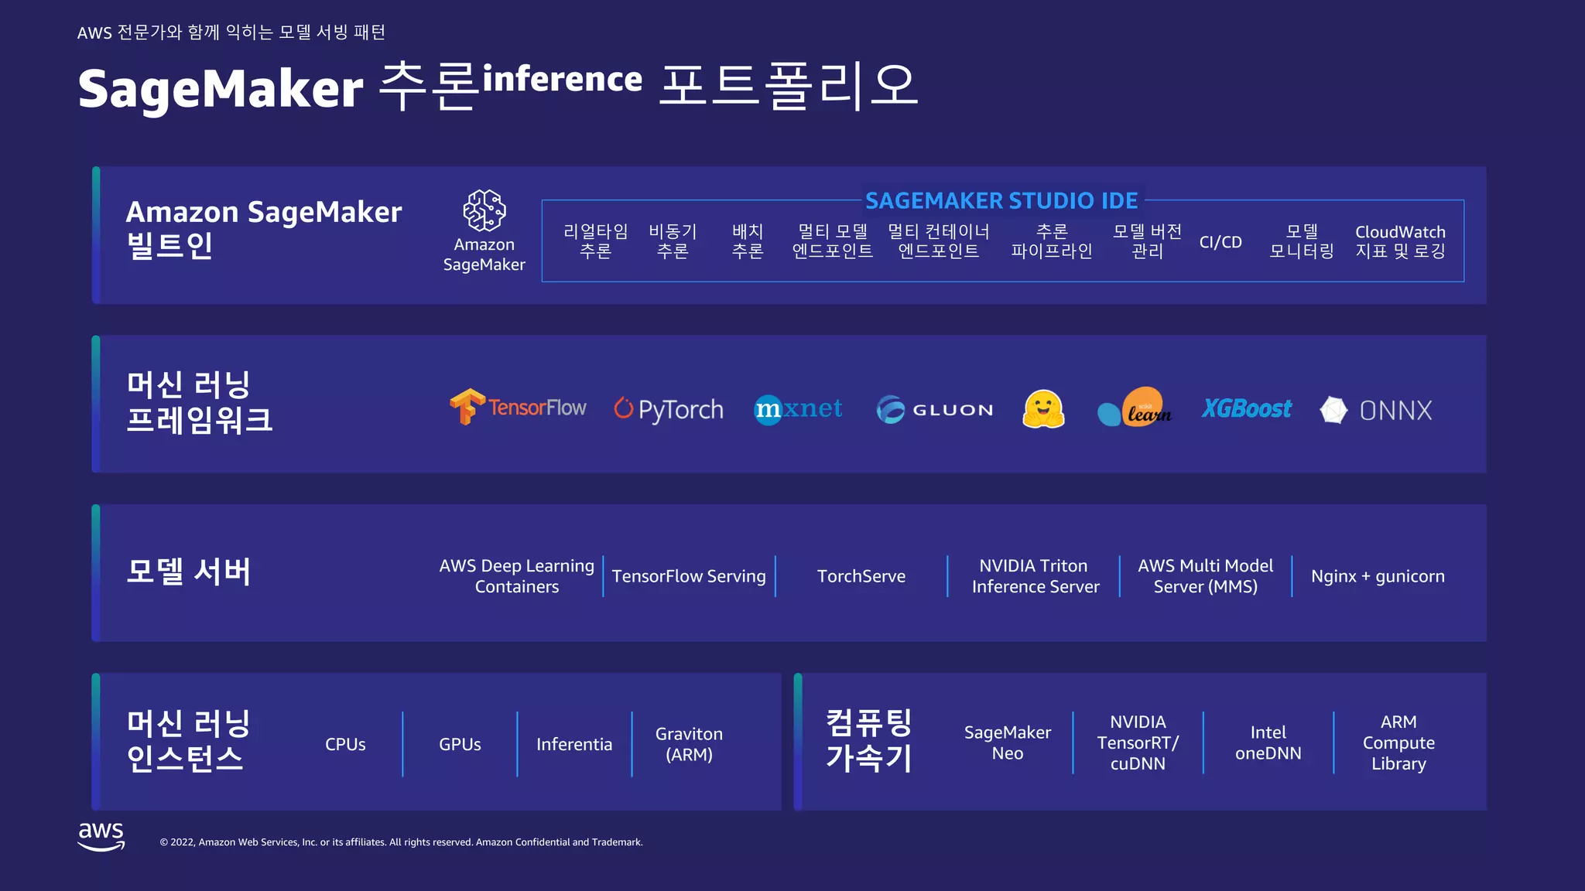Click Inferentia instance label
1585x891 pixels.
tap(574, 744)
